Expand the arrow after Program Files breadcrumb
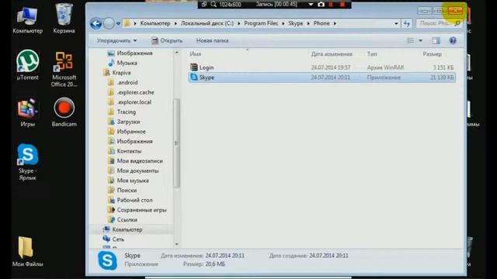The height and width of the screenshot is (279, 497). tap(283, 23)
